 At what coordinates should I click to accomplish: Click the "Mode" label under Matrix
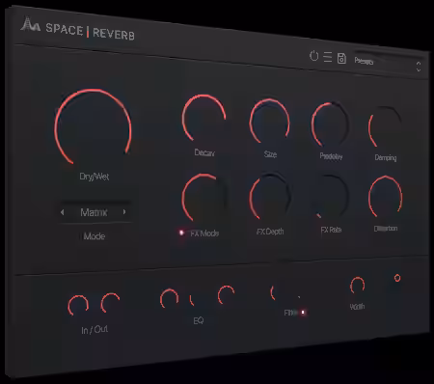[x=95, y=236]
